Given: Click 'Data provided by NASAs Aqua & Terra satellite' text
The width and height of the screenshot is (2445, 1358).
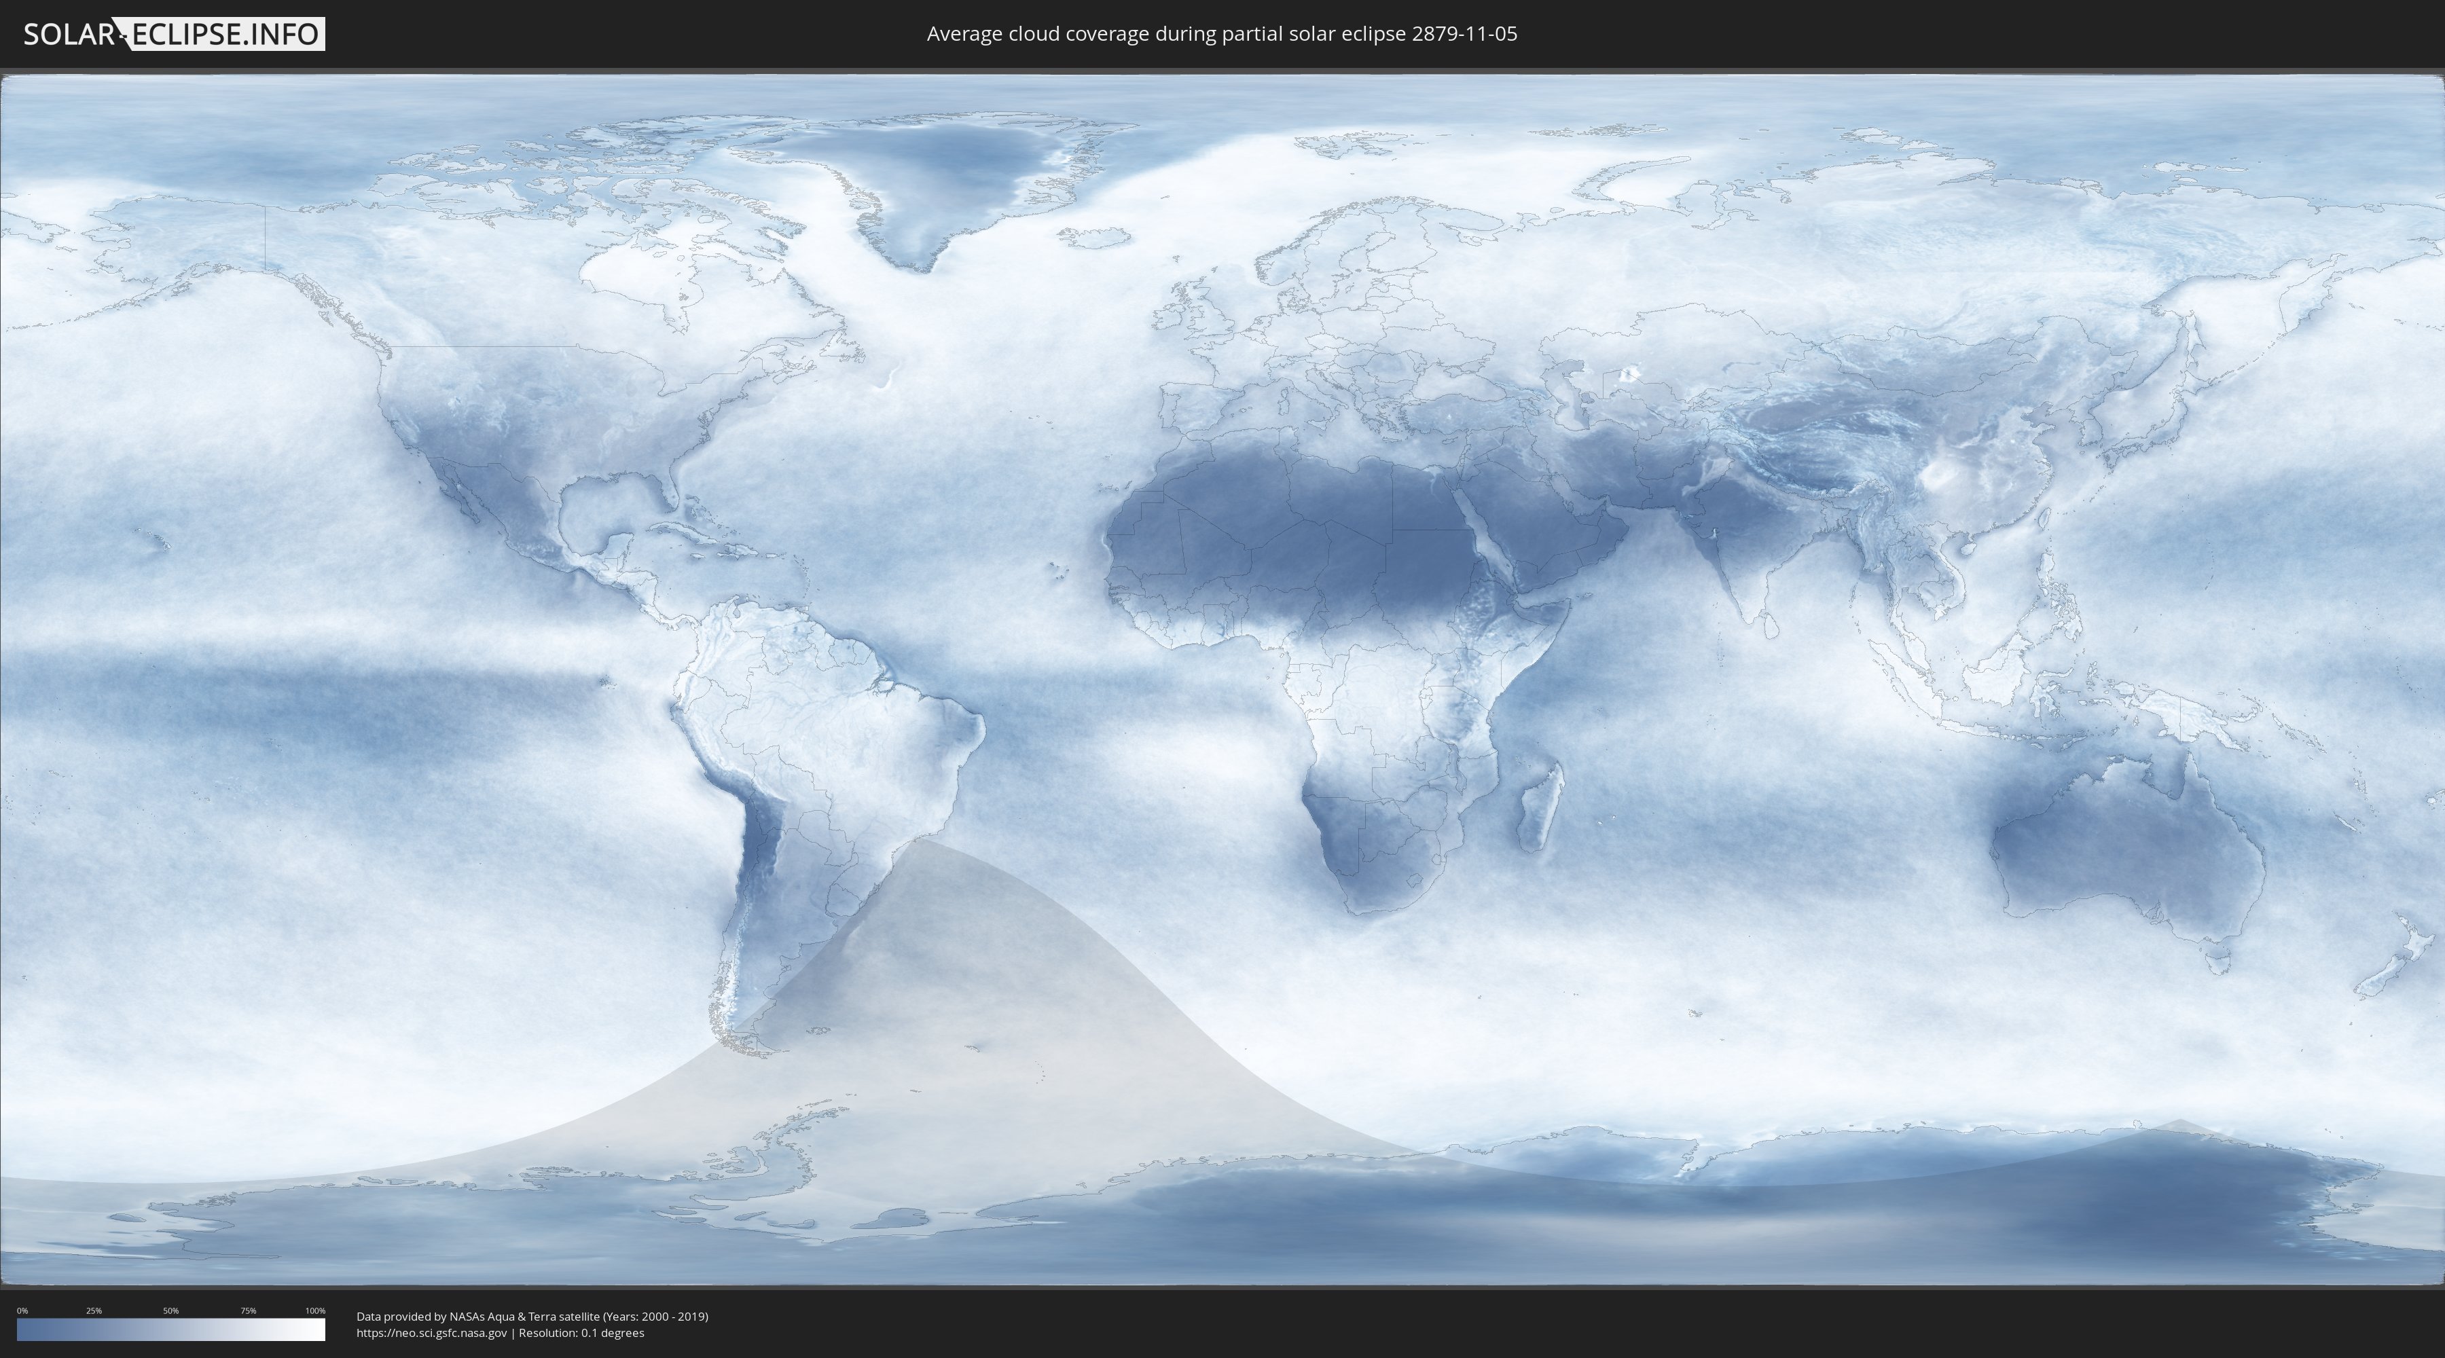Looking at the screenshot, I should pos(477,1317).
